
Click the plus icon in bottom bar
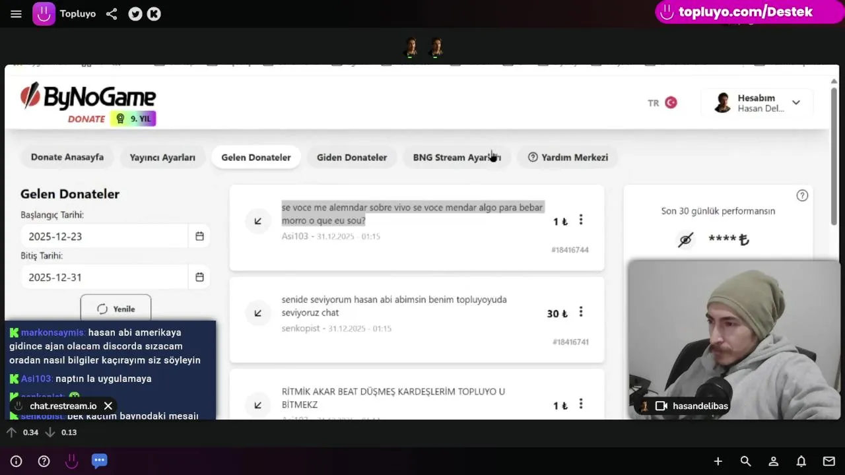[718, 461]
